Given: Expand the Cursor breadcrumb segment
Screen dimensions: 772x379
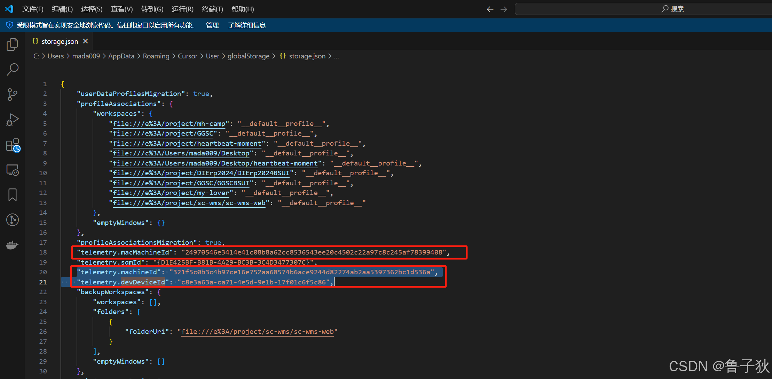Looking at the screenshot, I should click(x=187, y=56).
